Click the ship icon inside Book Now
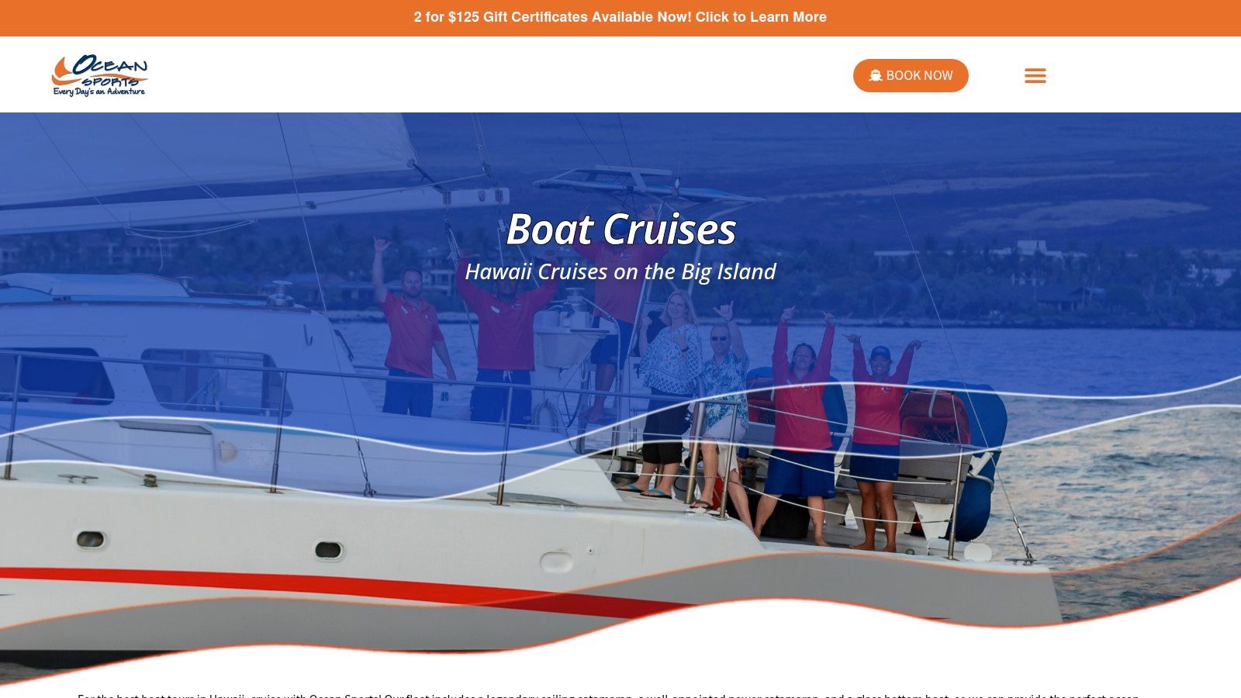 tap(876, 75)
